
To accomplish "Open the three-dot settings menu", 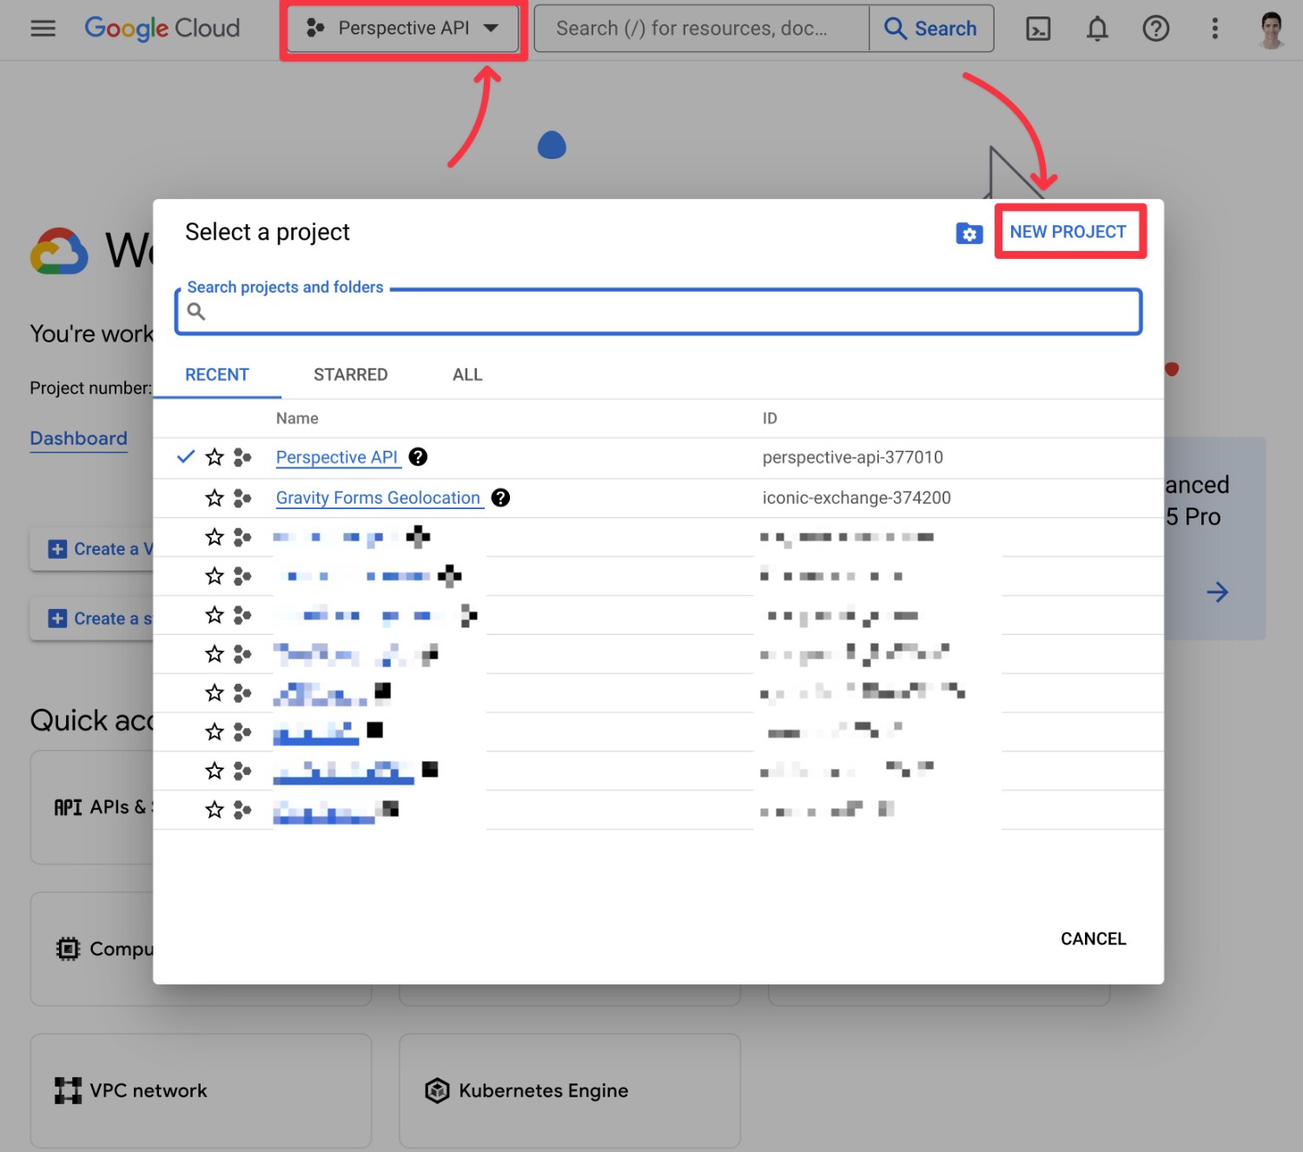I will coord(1214,29).
